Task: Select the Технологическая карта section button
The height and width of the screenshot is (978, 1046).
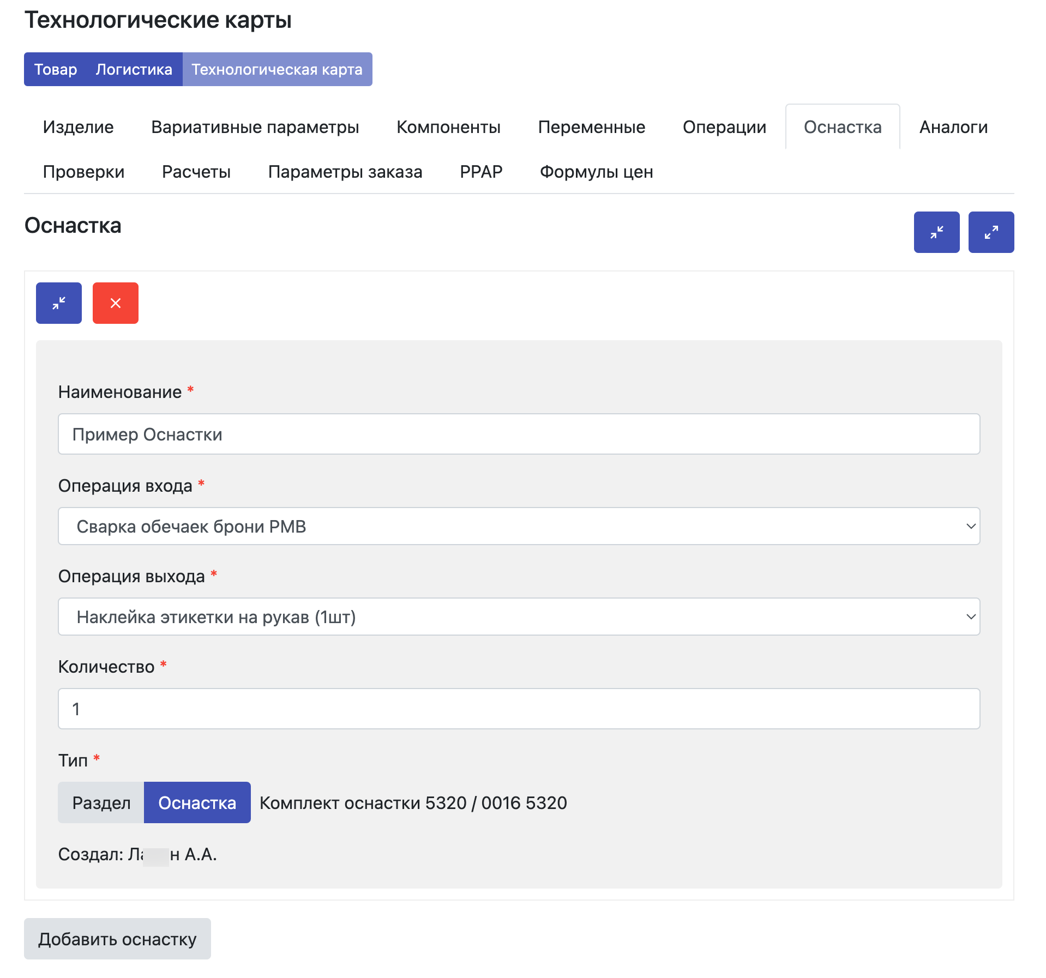Action: coord(277,69)
